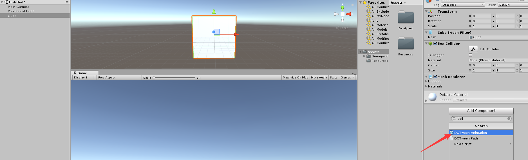
Task: Expand the Materials section
Action: (x=426, y=86)
